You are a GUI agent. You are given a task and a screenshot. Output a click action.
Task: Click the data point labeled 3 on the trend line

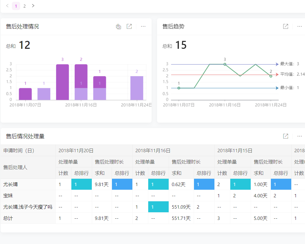coord(224,64)
